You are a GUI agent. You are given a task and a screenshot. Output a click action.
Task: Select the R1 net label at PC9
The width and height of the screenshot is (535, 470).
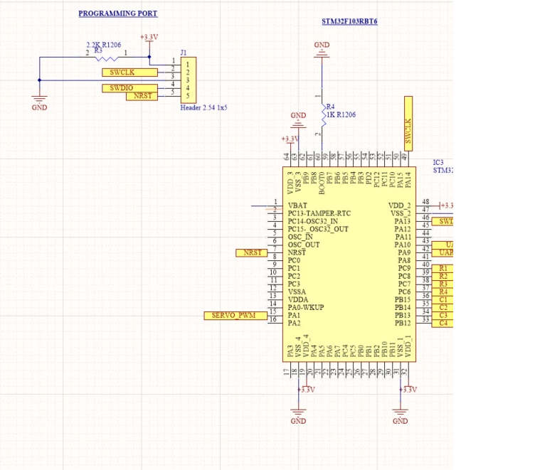click(443, 269)
